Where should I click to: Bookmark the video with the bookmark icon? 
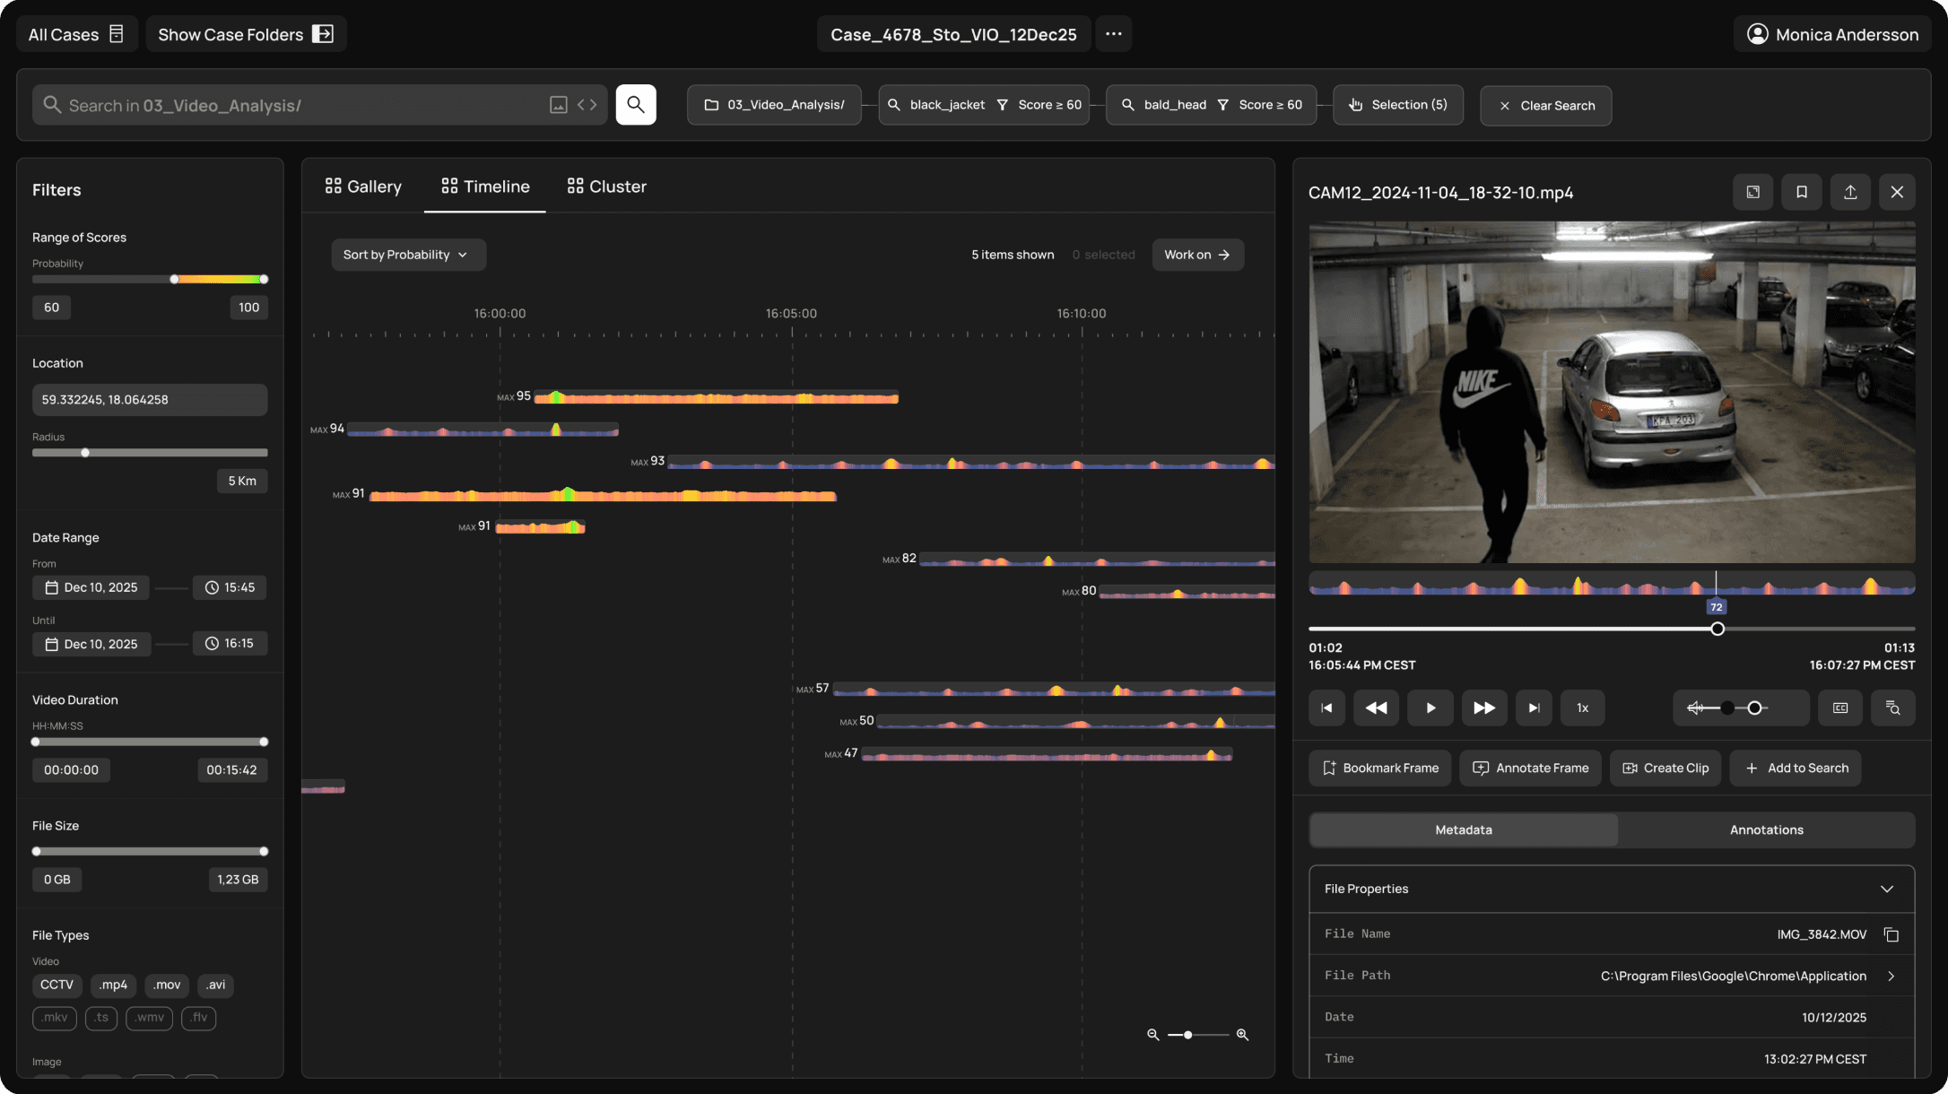(1801, 192)
